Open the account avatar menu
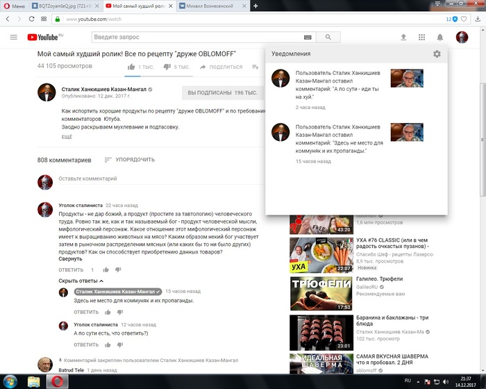Viewport: 486px width, 389px height. coord(462,38)
